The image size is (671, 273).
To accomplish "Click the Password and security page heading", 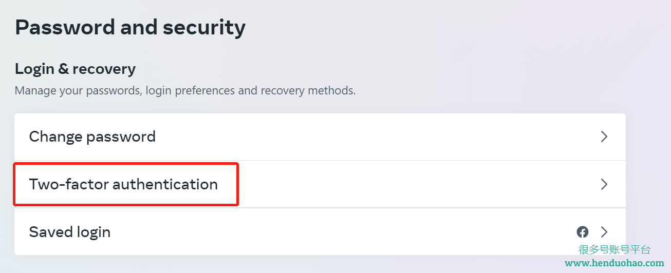I will 130,27.
